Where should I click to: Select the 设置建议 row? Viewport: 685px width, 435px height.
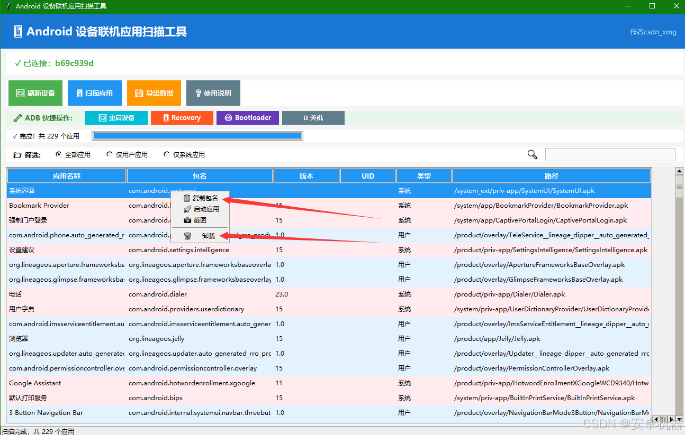tap(329, 250)
